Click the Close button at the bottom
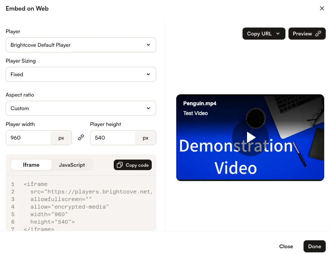331x255 pixels. click(x=286, y=246)
